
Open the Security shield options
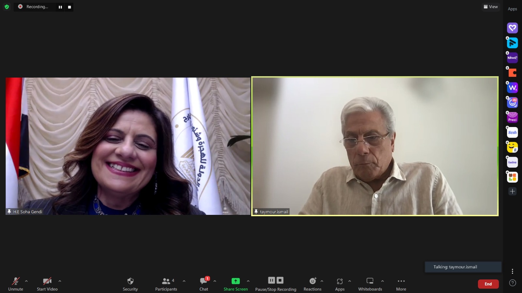(130, 284)
